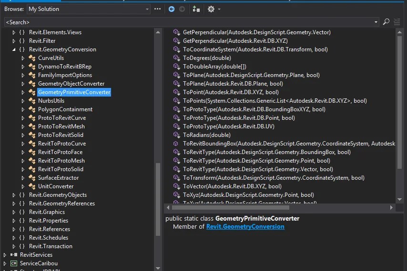The image size is (407, 271).
Task: Click the CurveUtils class icon
Action: (x=32, y=58)
